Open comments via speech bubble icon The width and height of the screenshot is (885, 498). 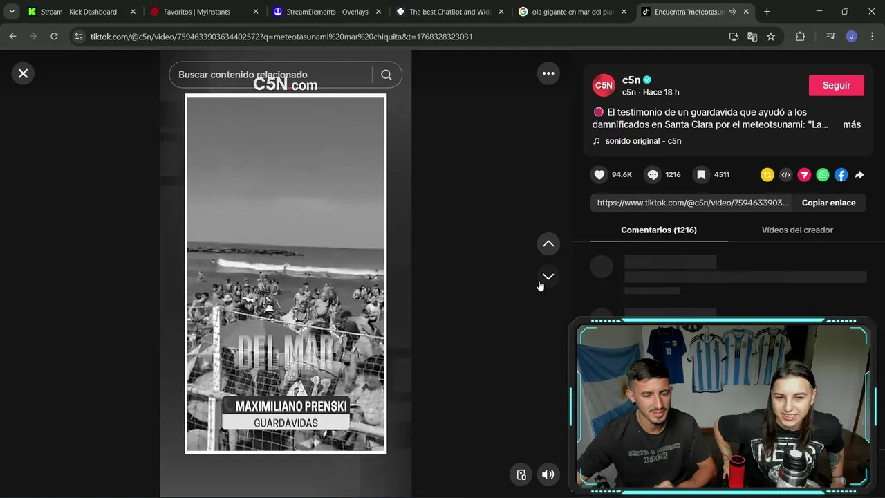[653, 175]
